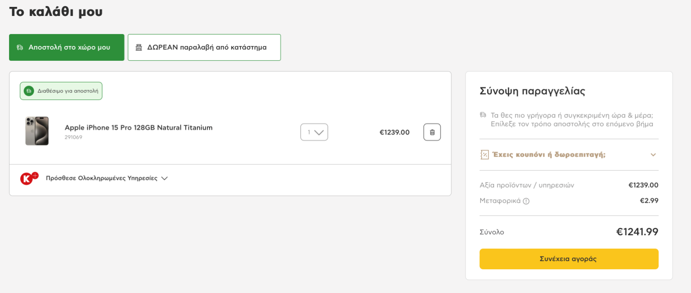Click Πρόσθεσε Ολοκληρωμένες Υπηρεσίες label

tap(102, 178)
